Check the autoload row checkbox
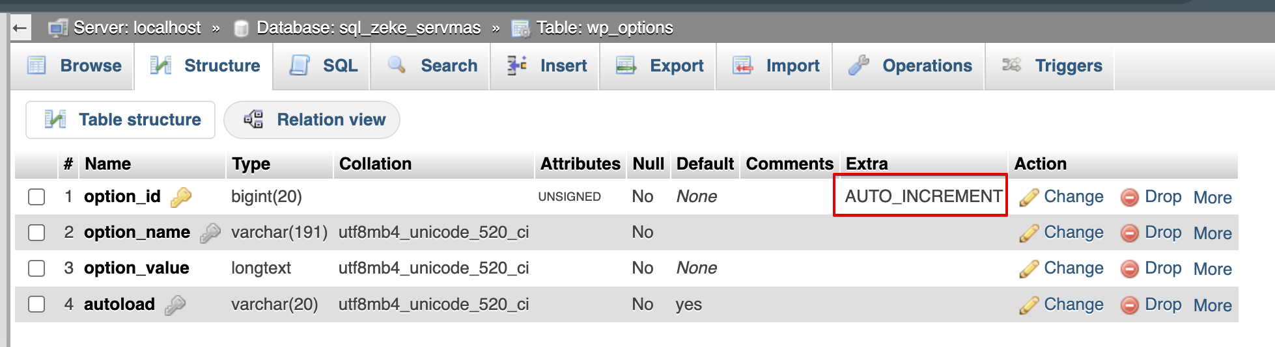Viewport: 1275px width, 347px height. pyautogui.click(x=37, y=304)
